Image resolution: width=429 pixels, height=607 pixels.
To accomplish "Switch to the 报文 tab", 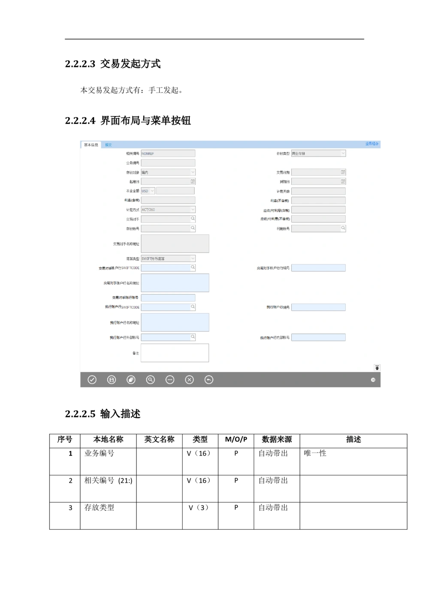I will click(109, 145).
